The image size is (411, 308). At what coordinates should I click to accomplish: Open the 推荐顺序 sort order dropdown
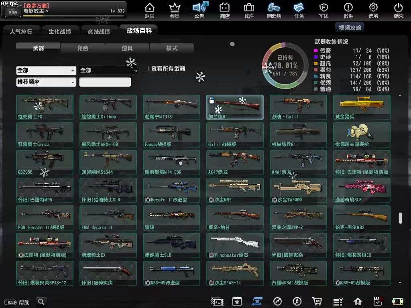[45, 82]
